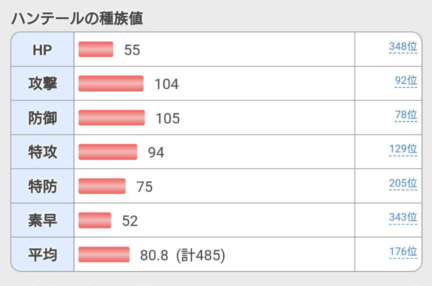Click the 攻撃 row header cell

42,83
